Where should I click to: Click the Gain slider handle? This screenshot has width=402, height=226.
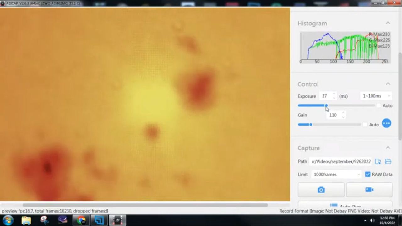pyautogui.click(x=311, y=125)
